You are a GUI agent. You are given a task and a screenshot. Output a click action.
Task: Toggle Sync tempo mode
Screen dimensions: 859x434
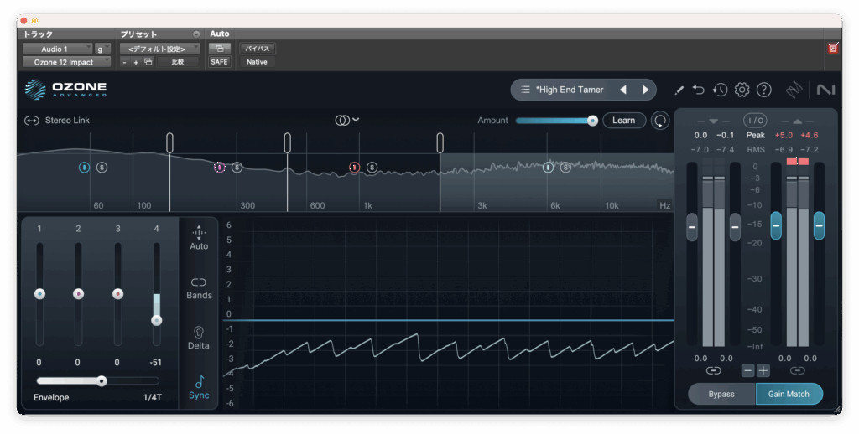(x=199, y=387)
